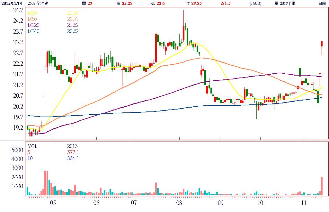Click the VOL legend label

[x=32, y=146]
